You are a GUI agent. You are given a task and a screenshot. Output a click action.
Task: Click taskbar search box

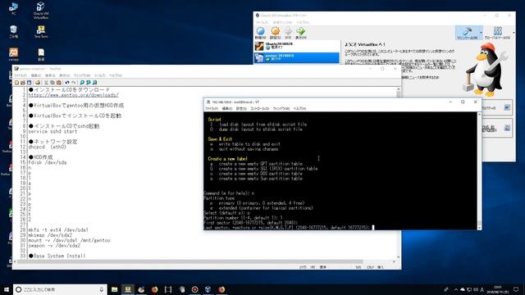click(60, 289)
